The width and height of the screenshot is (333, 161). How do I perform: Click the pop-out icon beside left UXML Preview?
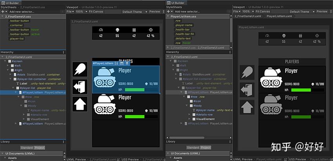point(118,159)
